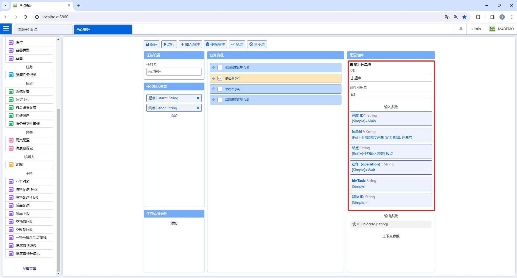This screenshot has width=517, height=278.
Task: Click the 系统配置 sidebar icon
Action: click(11, 91)
